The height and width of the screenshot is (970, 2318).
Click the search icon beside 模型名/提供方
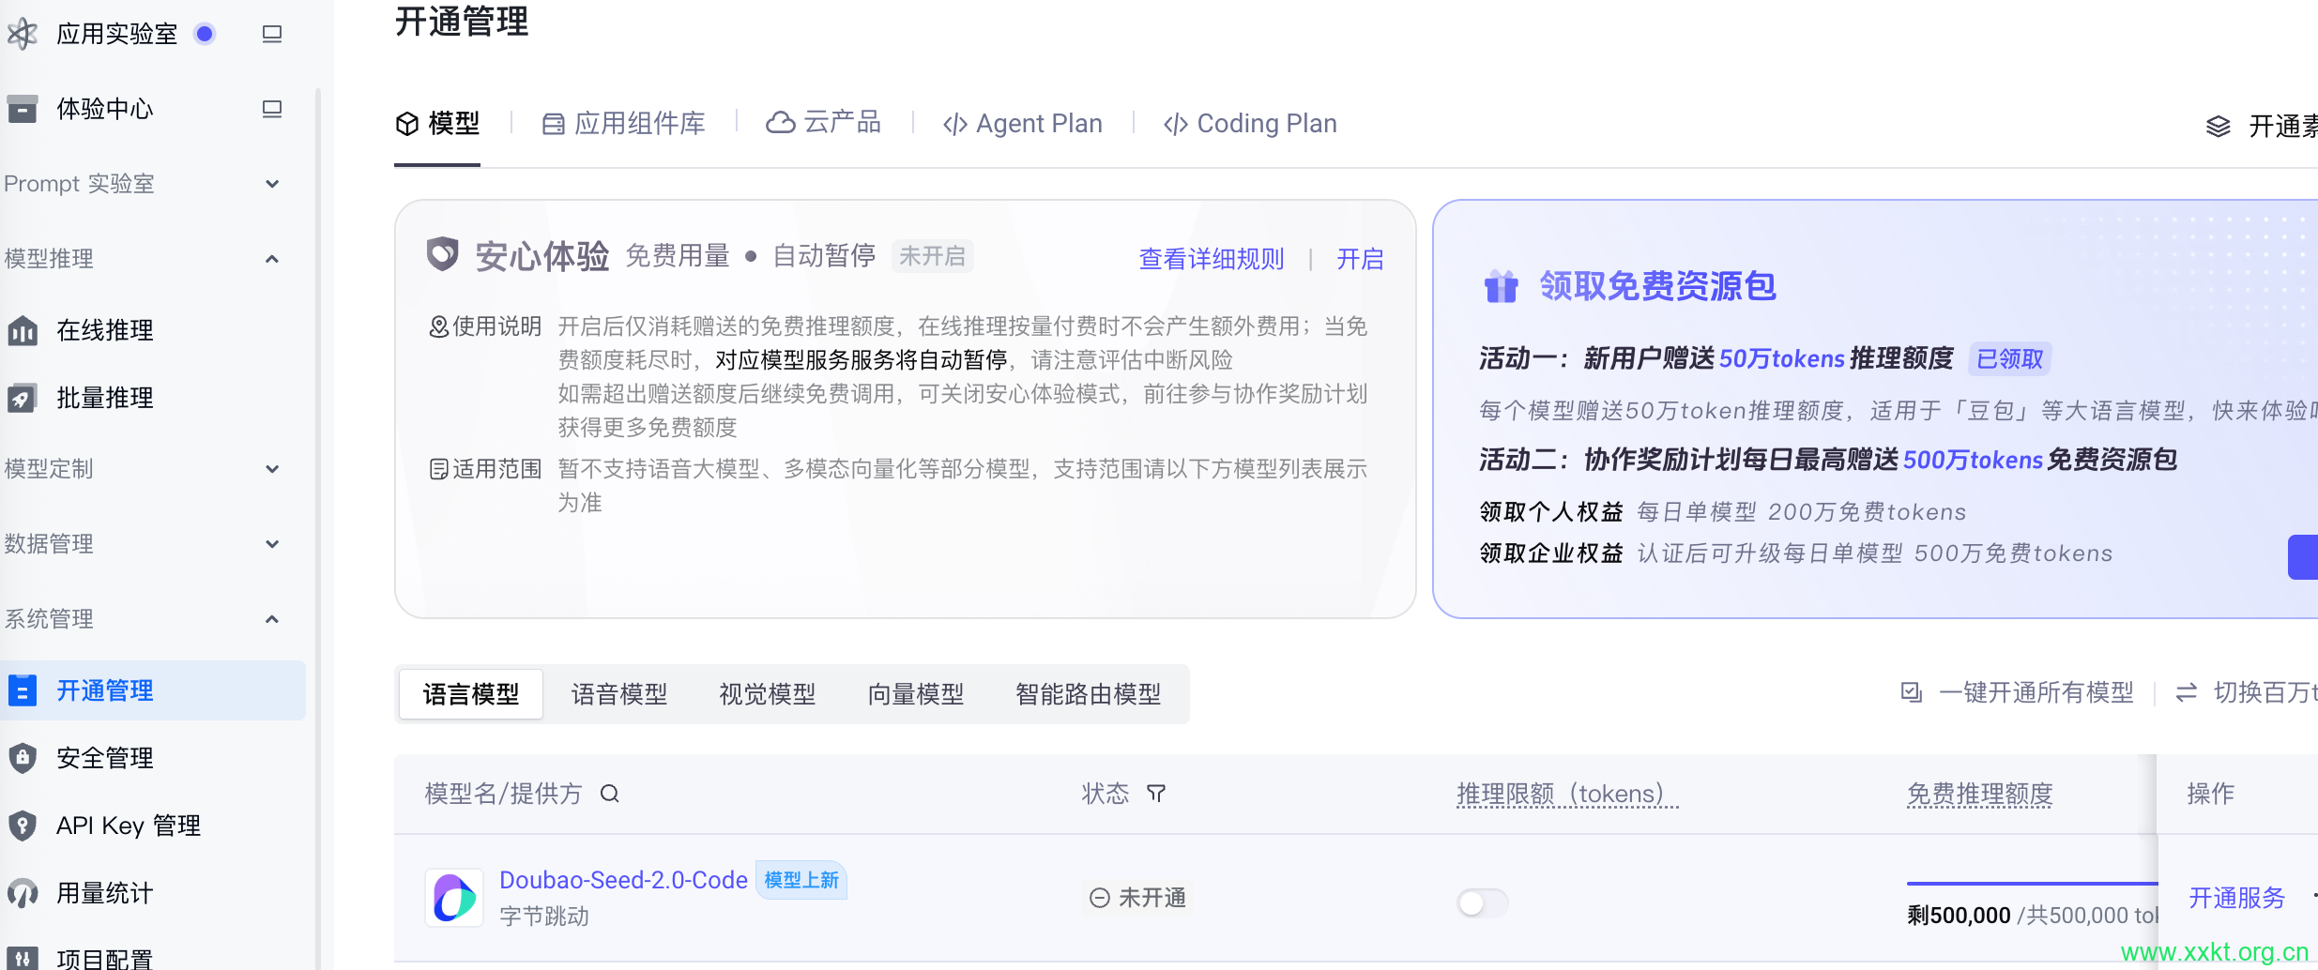[610, 794]
